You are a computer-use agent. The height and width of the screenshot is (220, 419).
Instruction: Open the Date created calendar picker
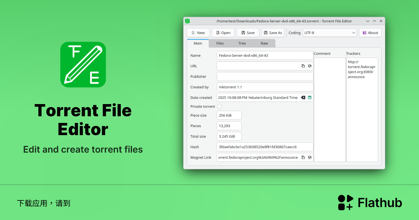pyautogui.click(x=309, y=98)
